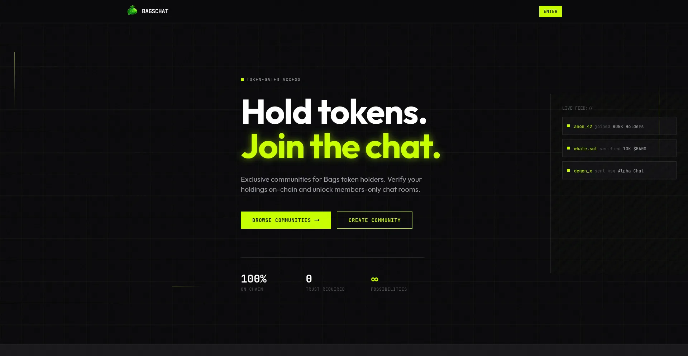Select the whale.sol verified 10K $BAGS entry
Image resolution: width=688 pixels, height=356 pixels.
pos(619,148)
